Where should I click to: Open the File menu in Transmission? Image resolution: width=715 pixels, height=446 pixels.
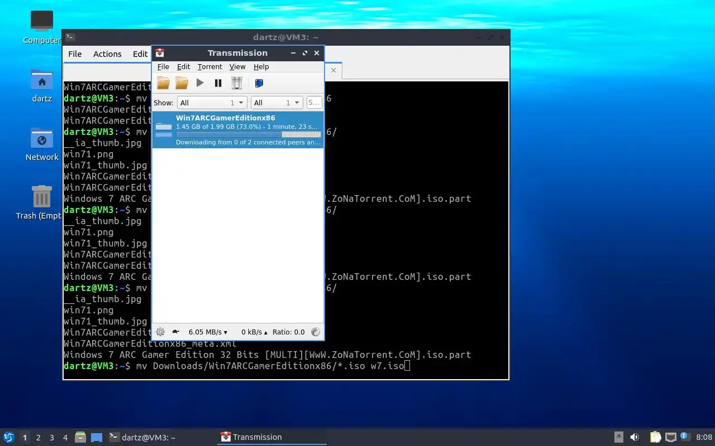pos(163,66)
